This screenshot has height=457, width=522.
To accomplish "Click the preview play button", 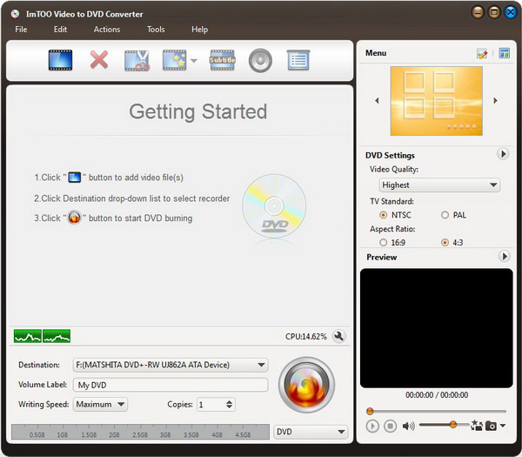I will [372, 426].
